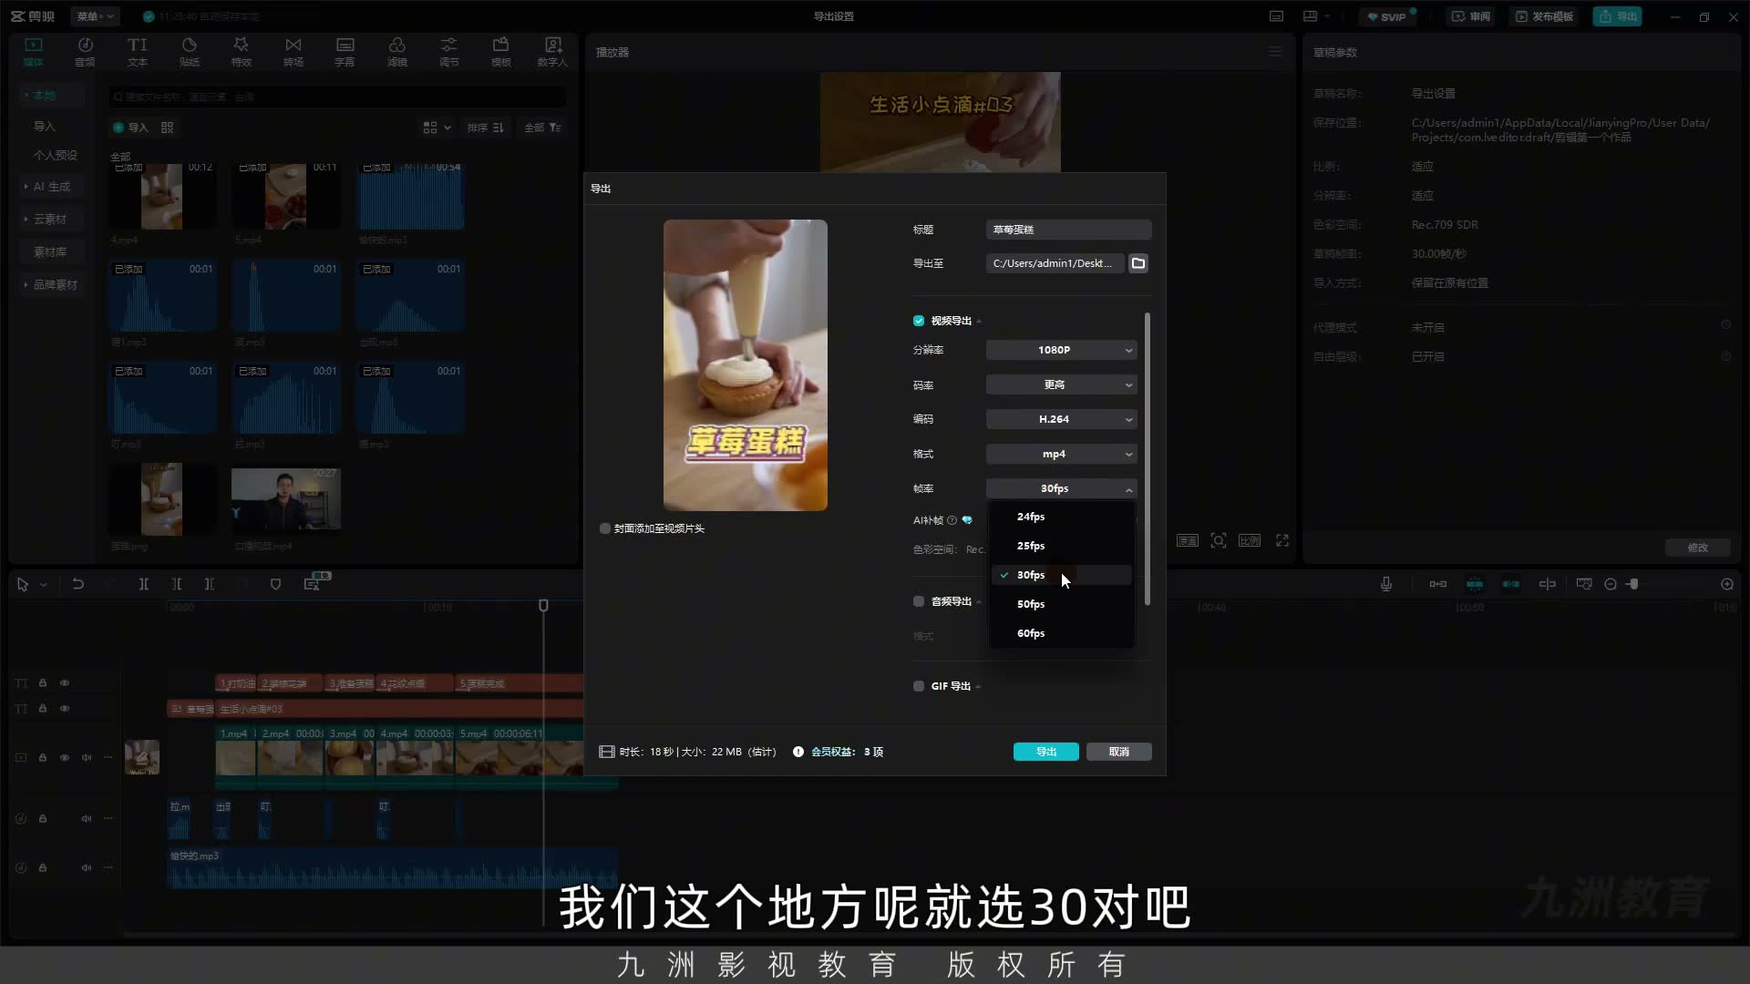Click the selection pointer tool
The image size is (1750, 984).
pyautogui.click(x=23, y=584)
